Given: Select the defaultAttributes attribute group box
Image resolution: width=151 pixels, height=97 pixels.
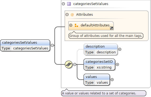Looking at the screenshot, I should click(91, 26).
